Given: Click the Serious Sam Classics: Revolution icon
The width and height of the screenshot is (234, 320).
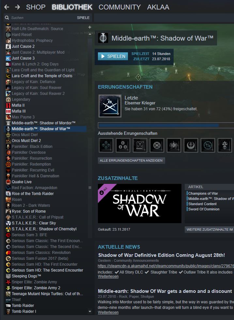Looking at the screenshot, I should (8, 253).
